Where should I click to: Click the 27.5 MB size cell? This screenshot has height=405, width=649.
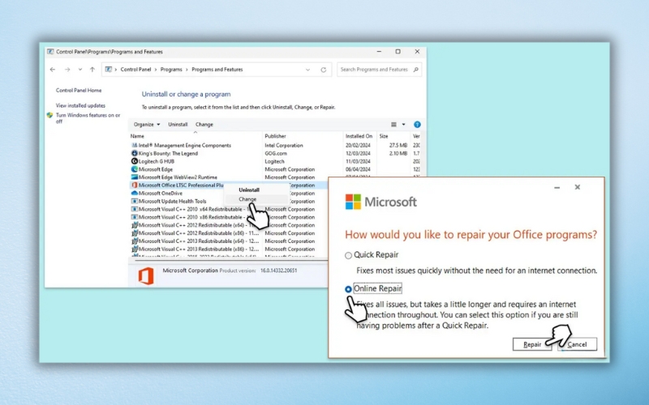(x=398, y=146)
